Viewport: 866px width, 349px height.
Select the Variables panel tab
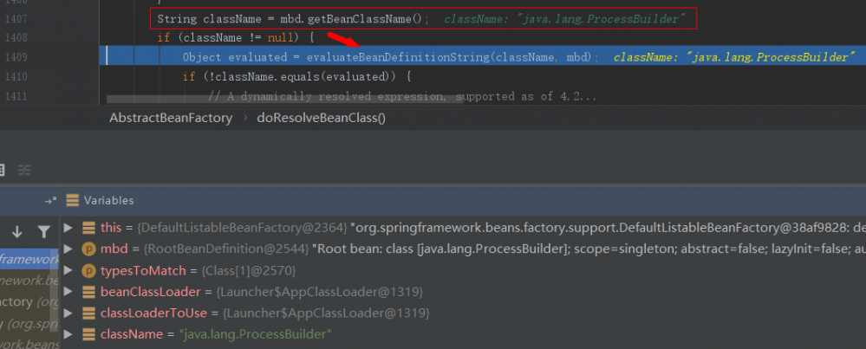tap(108, 200)
